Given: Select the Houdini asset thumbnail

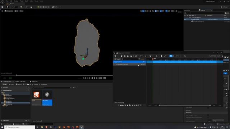Looking at the screenshot, I should pyautogui.click(x=37, y=97).
